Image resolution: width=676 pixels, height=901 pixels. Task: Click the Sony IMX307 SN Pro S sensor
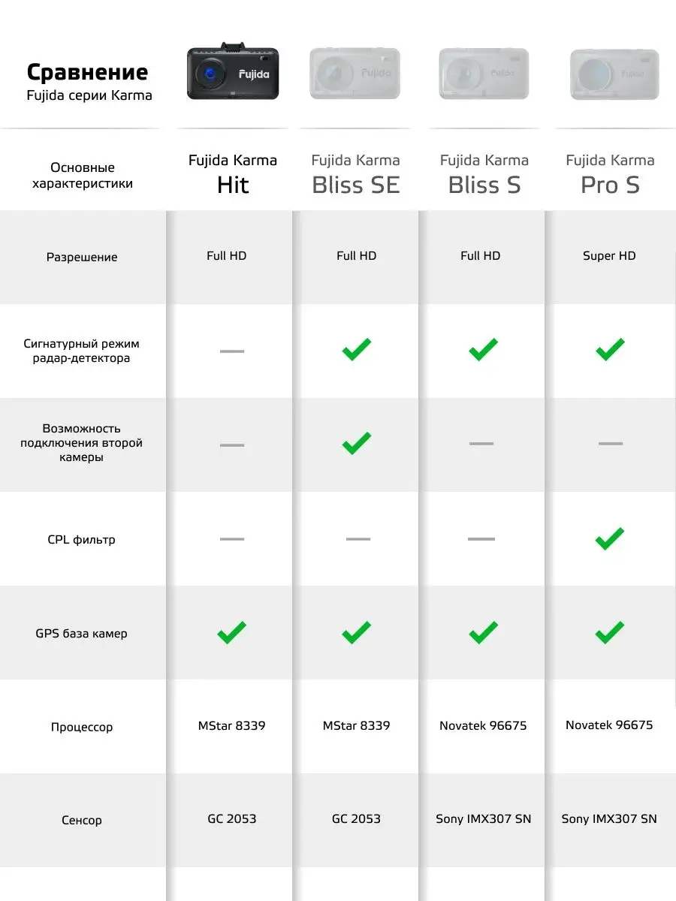609,819
